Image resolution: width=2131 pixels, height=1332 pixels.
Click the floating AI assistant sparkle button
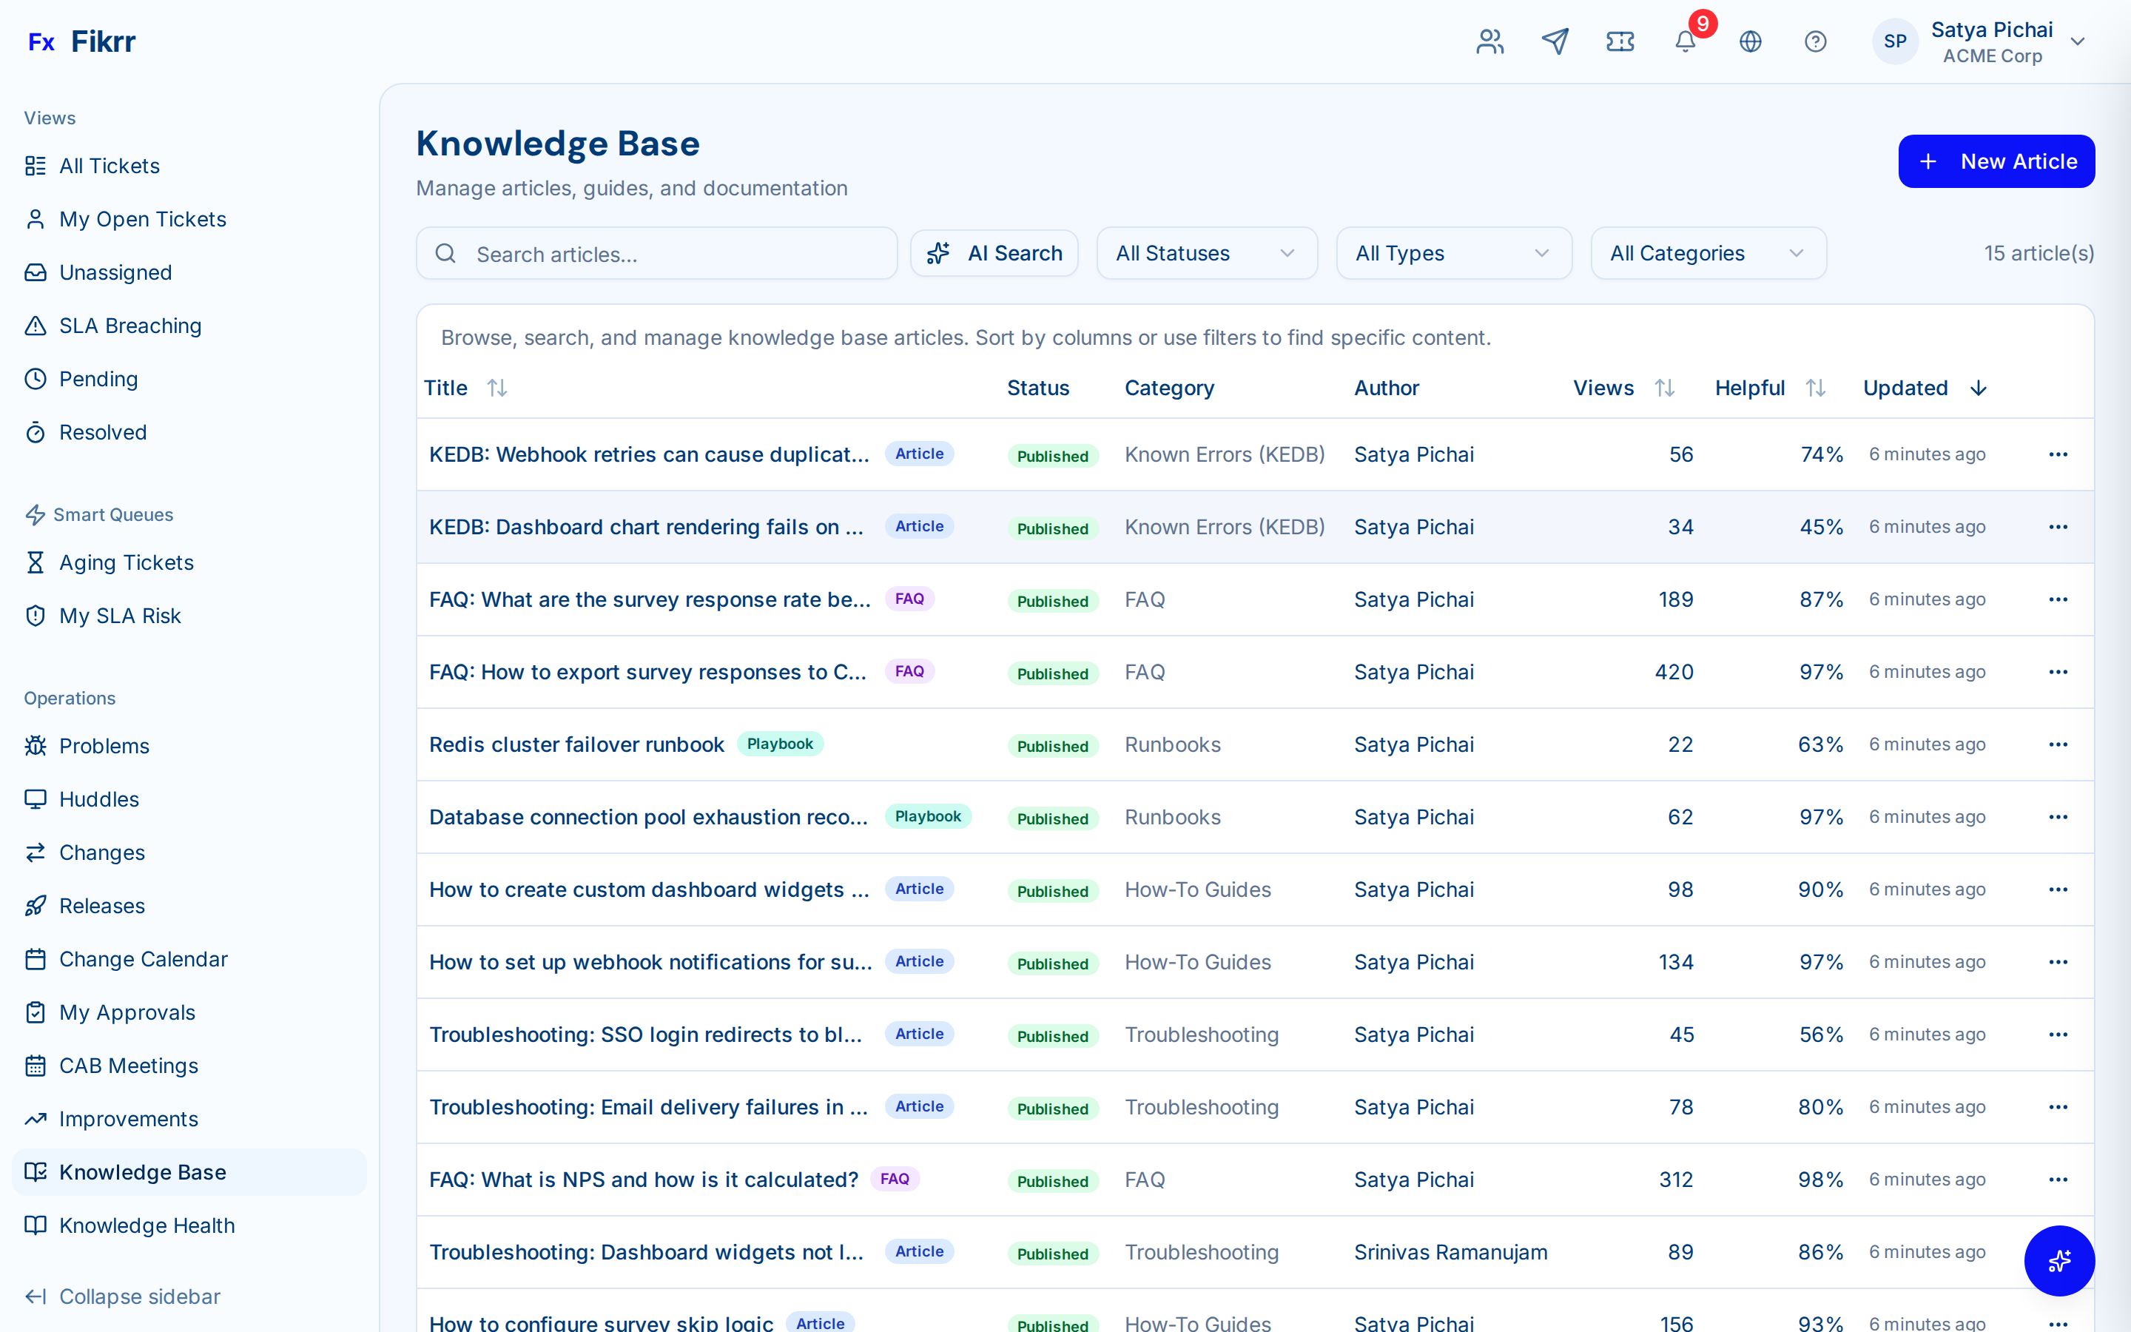point(2060,1261)
